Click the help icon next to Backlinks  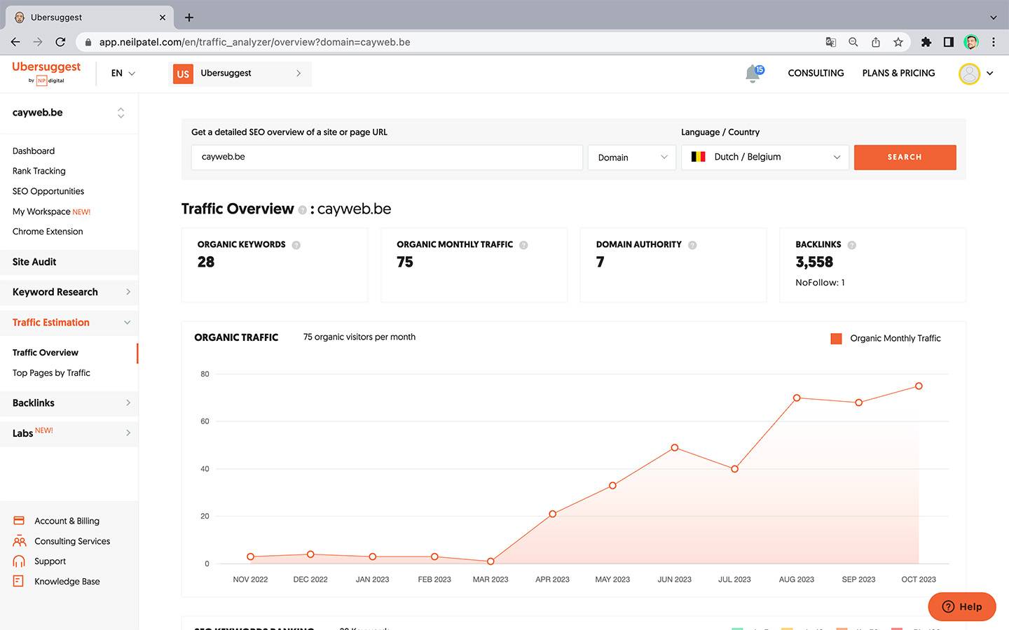click(852, 245)
